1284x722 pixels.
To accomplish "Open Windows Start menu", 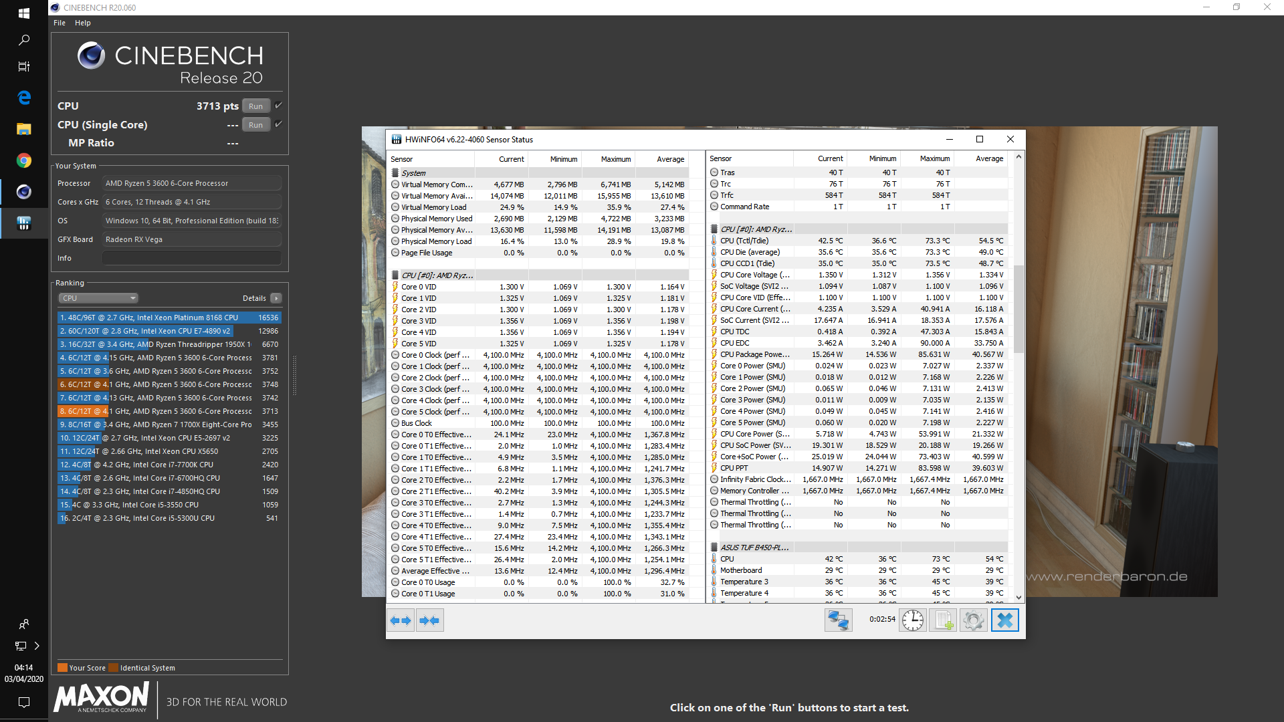I will click(24, 13).
